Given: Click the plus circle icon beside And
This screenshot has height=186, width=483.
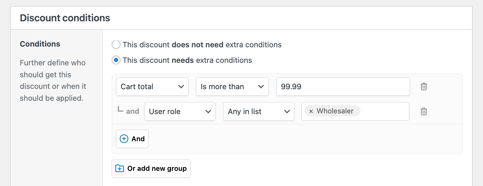Looking at the screenshot, I should pyautogui.click(x=124, y=139).
